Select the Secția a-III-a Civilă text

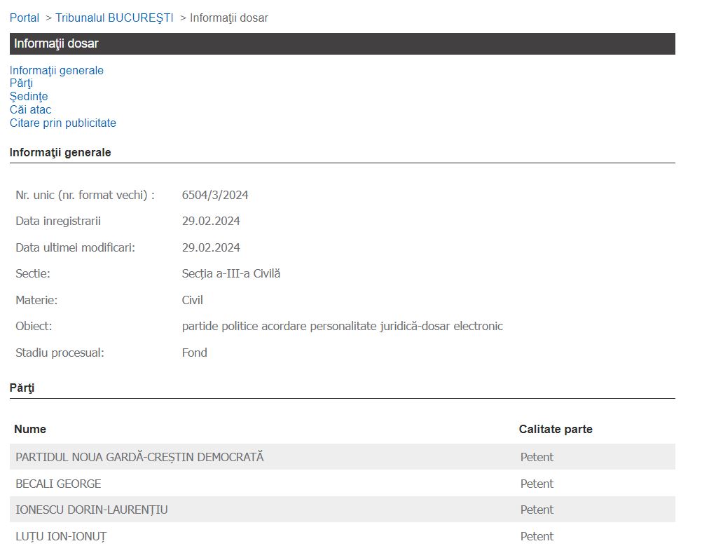pyautogui.click(x=230, y=274)
